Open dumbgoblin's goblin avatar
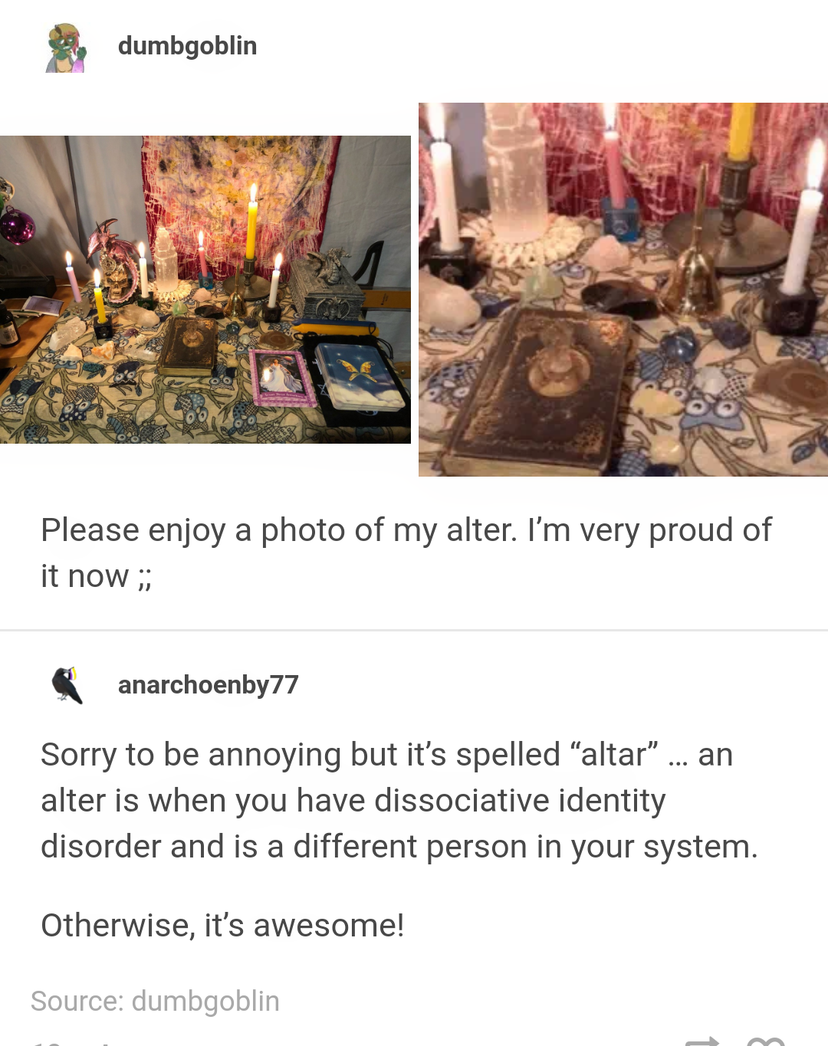The height and width of the screenshot is (1046, 828). tap(67, 48)
